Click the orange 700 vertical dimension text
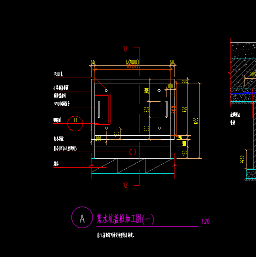 pos(173,110)
